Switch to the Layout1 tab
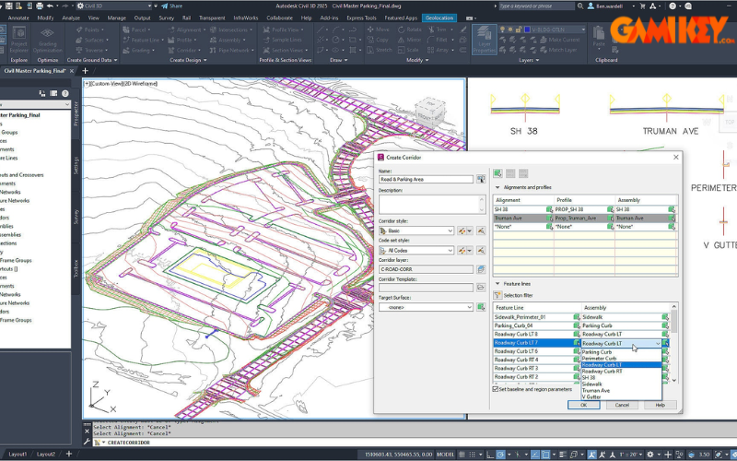This screenshot has width=737, height=461. (x=18, y=455)
